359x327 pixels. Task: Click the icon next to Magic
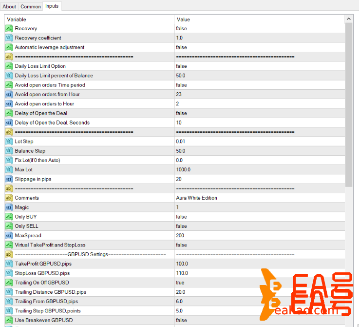point(9,207)
